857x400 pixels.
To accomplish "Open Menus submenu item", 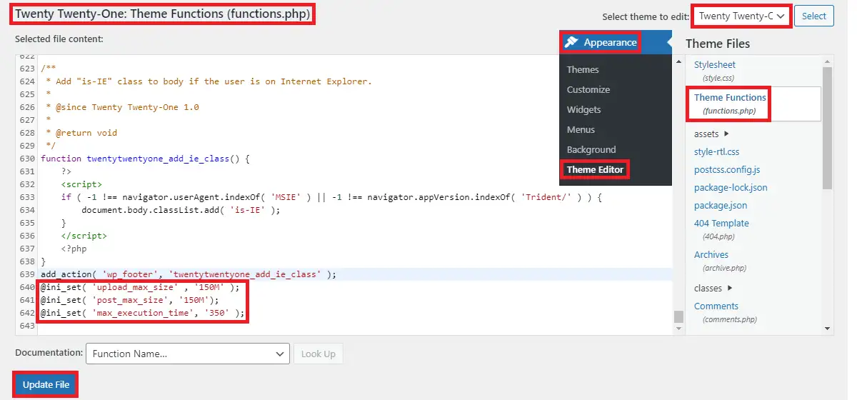I will point(581,129).
